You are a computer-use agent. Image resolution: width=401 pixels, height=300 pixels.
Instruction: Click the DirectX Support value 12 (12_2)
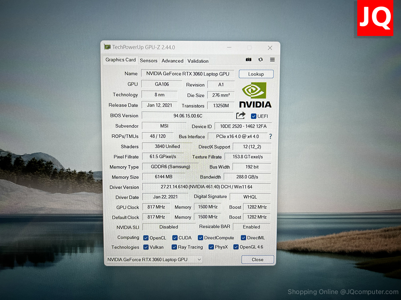(x=252, y=147)
